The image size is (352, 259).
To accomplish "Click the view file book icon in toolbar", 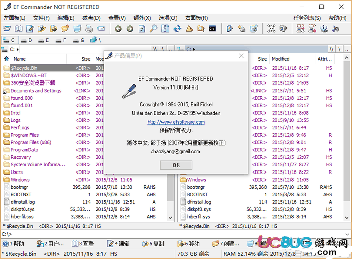I will click(19, 29).
